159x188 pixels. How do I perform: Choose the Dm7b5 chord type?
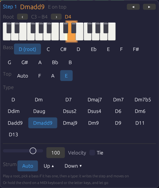click(143, 100)
